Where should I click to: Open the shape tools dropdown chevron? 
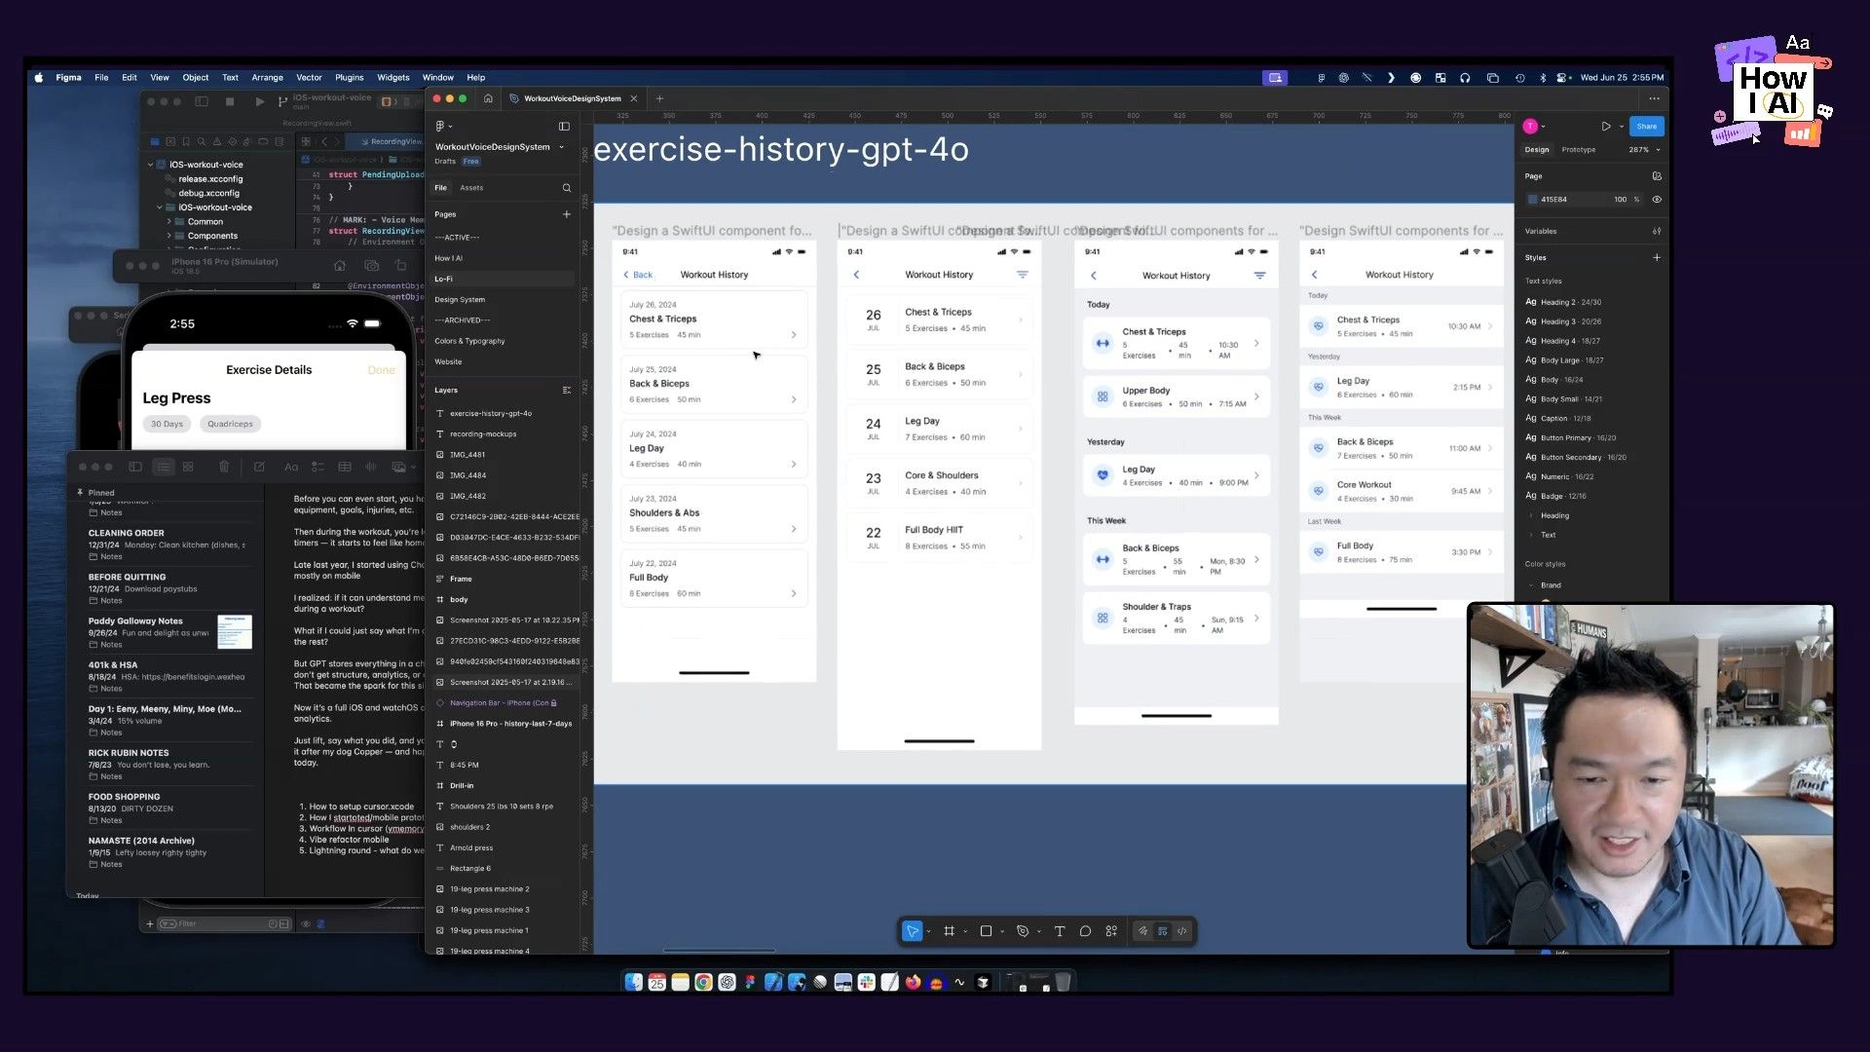1002,932
